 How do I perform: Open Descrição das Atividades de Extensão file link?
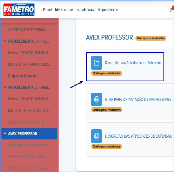coord(133,63)
